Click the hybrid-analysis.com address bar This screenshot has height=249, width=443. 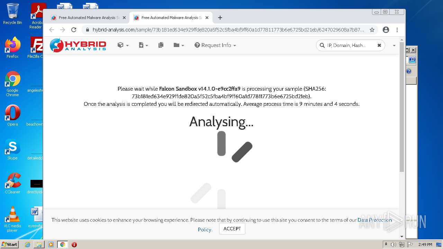pyautogui.click(x=228, y=30)
